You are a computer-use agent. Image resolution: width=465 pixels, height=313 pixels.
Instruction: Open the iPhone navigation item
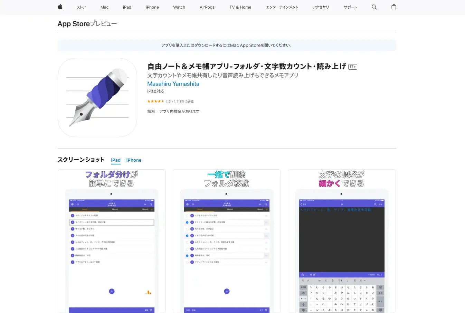click(x=152, y=7)
